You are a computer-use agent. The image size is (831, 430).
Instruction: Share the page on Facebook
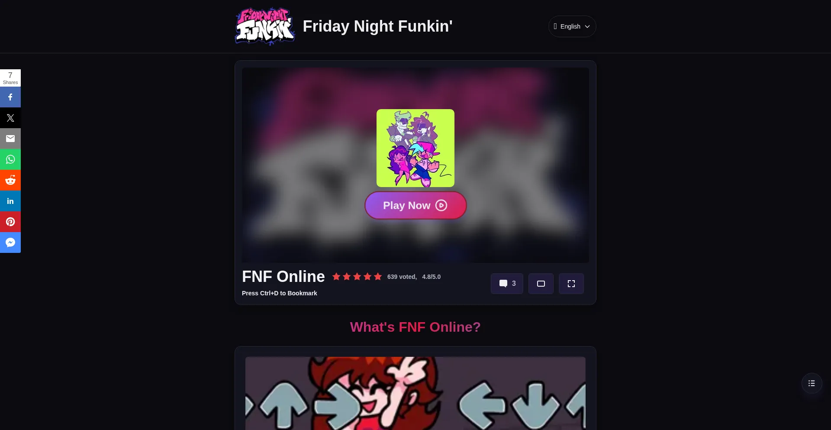[x=10, y=97]
